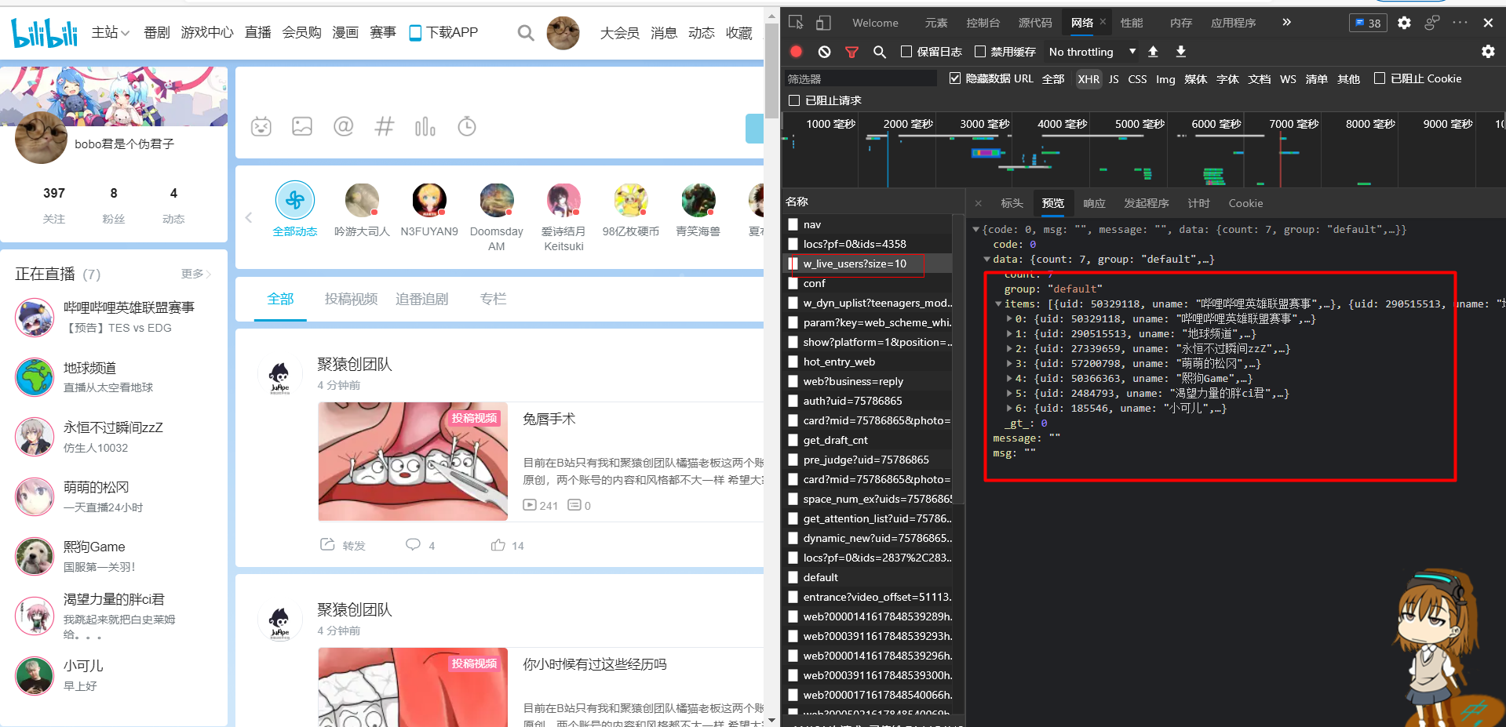Open the 响应 tab in request details
This screenshot has width=1506, height=727.
click(x=1094, y=203)
